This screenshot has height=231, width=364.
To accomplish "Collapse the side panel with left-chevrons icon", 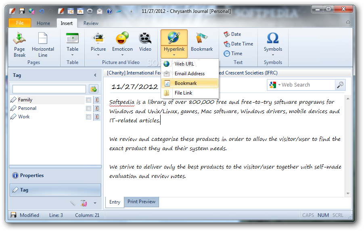I will coord(71,11).
